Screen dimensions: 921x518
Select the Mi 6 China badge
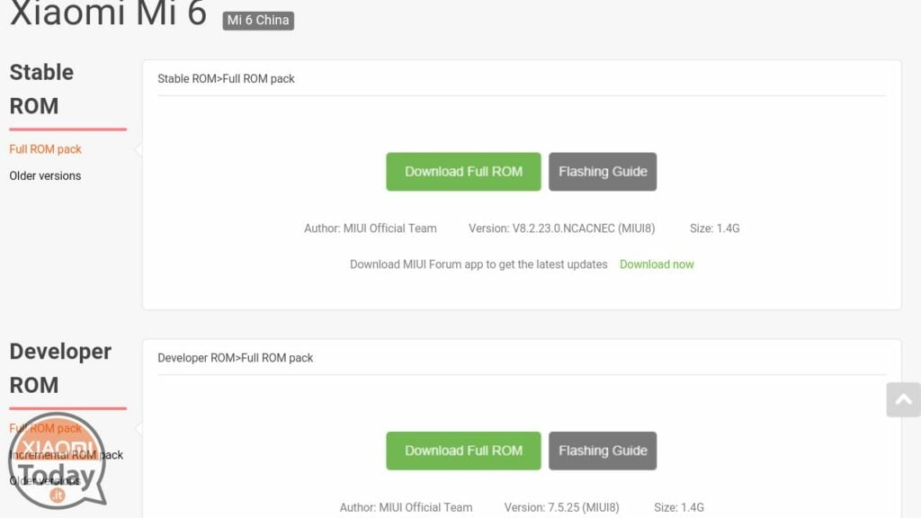pos(258,20)
